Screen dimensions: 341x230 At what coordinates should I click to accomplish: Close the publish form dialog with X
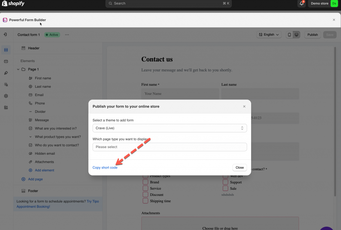click(244, 107)
